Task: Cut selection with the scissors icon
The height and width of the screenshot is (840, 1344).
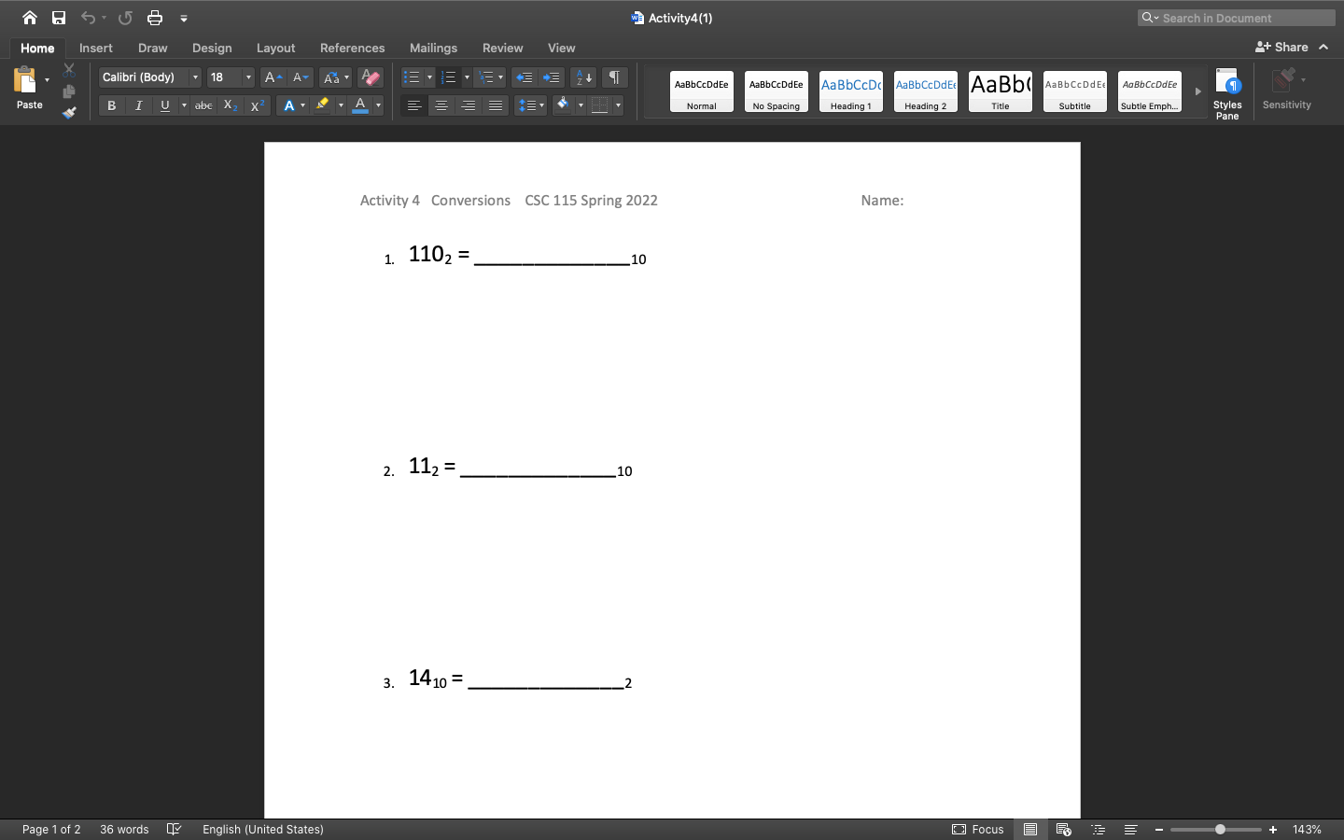Action: click(x=69, y=70)
